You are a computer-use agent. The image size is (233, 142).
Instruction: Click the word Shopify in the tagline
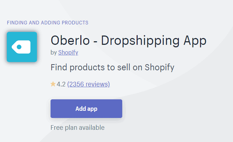[x=160, y=68]
